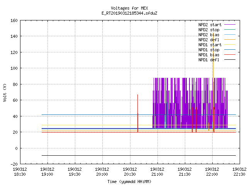Click the y-axis tick value 160

14,20
